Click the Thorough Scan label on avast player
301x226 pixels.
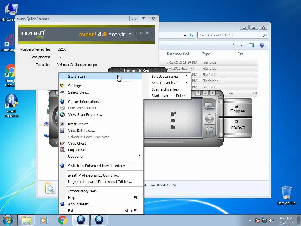pyautogui.click(x=137, y=71)
